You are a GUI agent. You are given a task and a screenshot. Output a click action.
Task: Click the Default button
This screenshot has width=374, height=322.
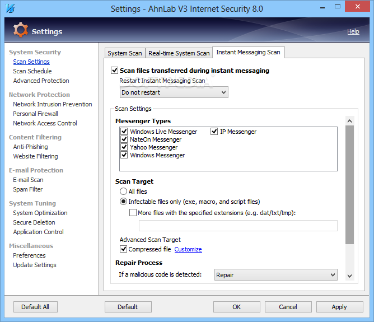tap(128, 307)
